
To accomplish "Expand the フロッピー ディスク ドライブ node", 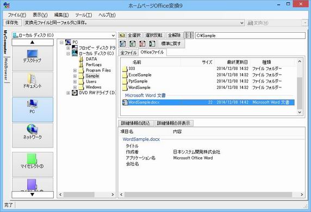I will [x=68, y=48].
